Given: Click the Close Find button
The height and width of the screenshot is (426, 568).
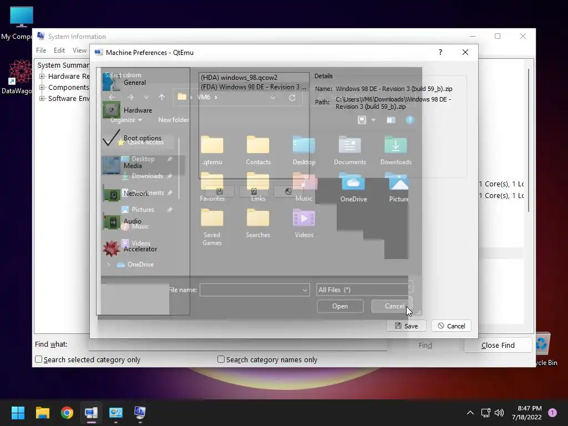Looking at the screenshot, I should [x=498, y=345].
